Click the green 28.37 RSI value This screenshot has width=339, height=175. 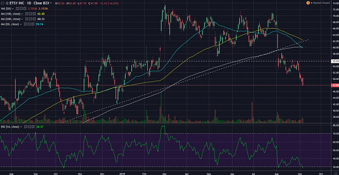[x=39, y=127]
